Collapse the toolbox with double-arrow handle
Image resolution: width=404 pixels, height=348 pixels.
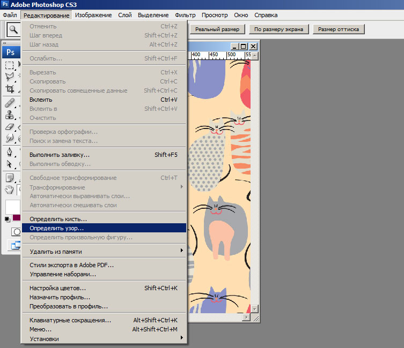5,43
